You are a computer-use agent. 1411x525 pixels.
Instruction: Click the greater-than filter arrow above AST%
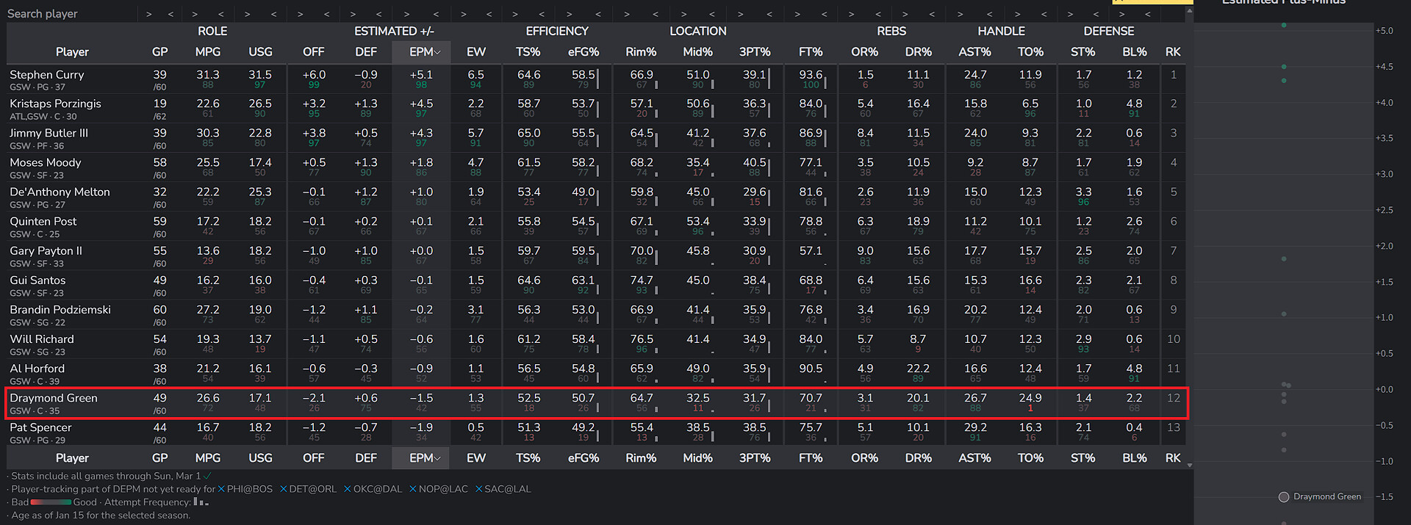point(960,14)
